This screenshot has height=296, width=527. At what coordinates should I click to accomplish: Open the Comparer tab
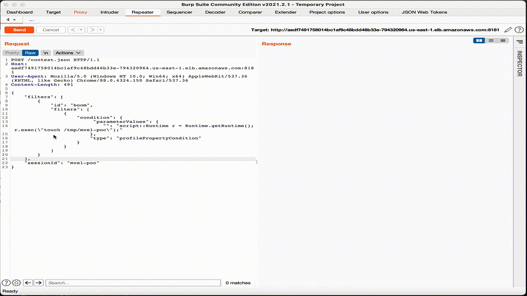tap(250, 12)
